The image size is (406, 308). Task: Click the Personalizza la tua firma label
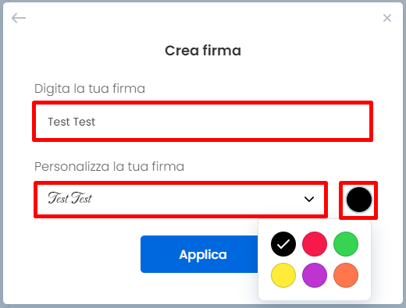click(x=109, y=166)
